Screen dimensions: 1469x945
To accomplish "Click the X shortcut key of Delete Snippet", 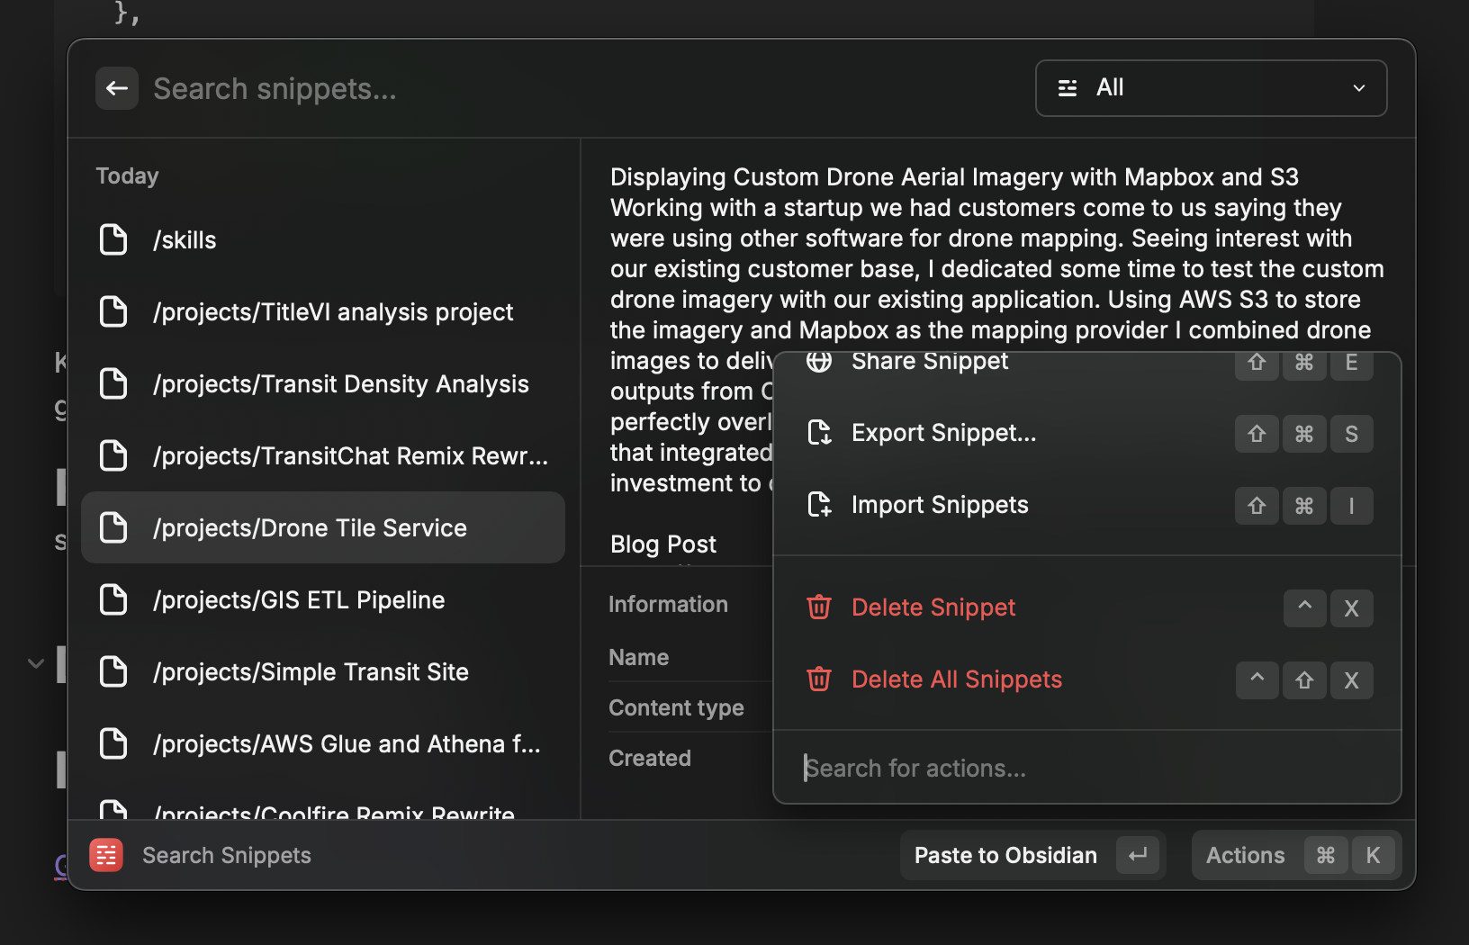I will pos(1351,608).
